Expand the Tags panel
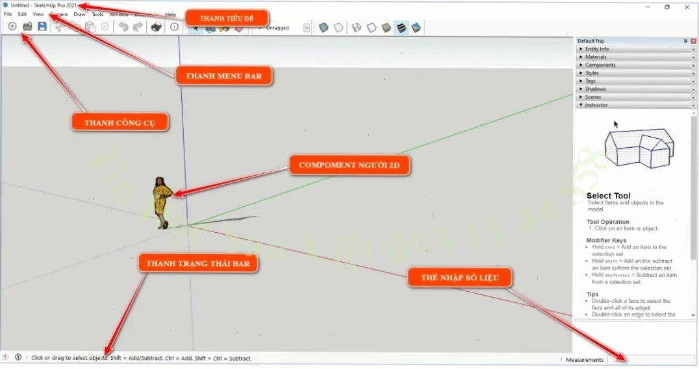The image size is (699, 369). coord(580,81)
